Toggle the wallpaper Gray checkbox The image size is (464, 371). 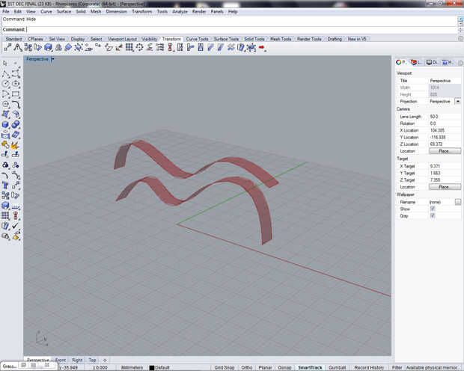[433, 215]
